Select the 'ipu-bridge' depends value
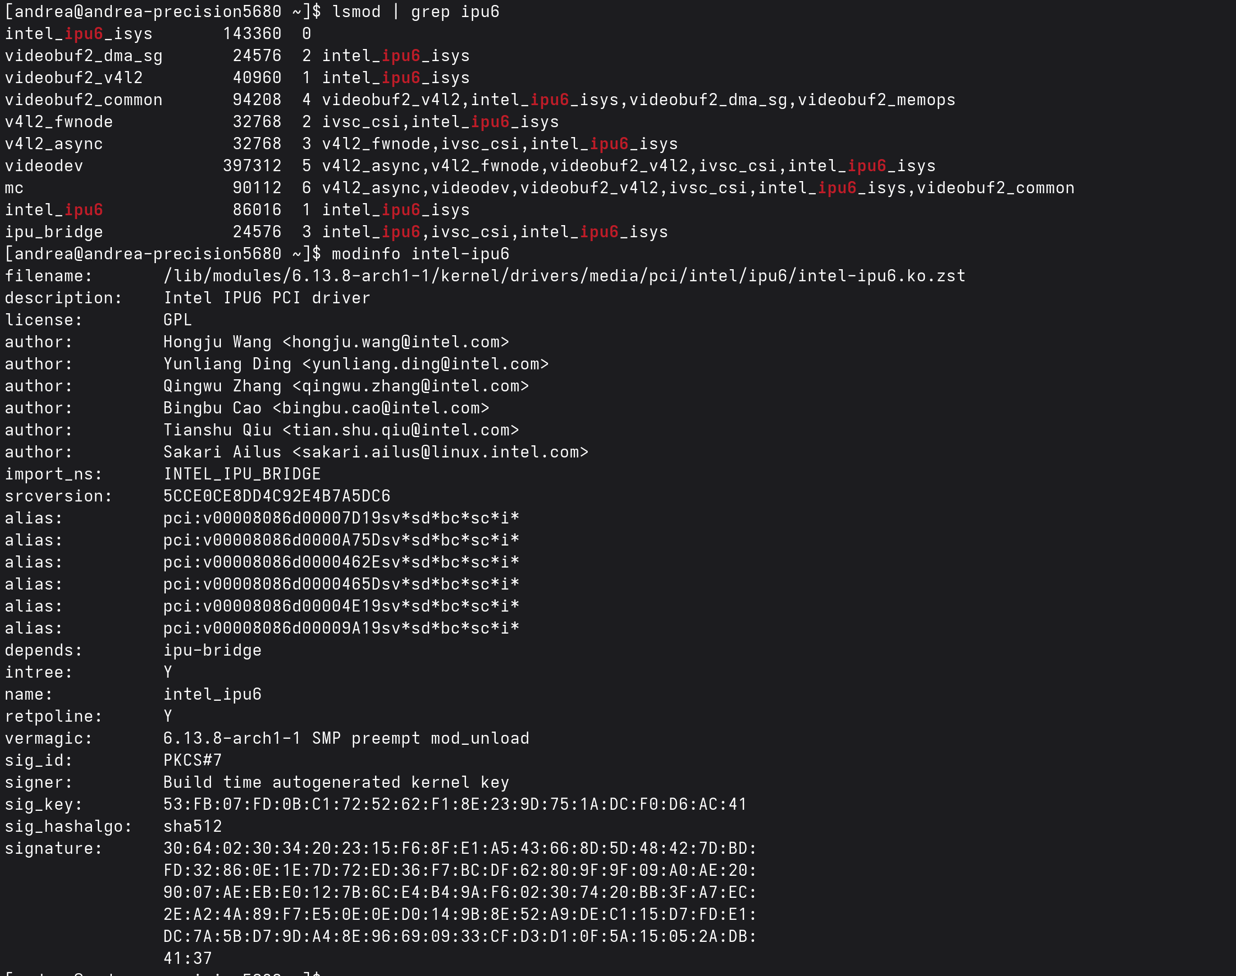This screenshot has height=976, width=1236. click(212, 650)
